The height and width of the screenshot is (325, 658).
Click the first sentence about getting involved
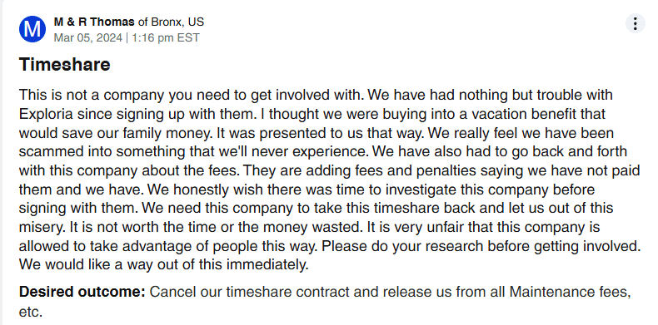pos(192,95)
